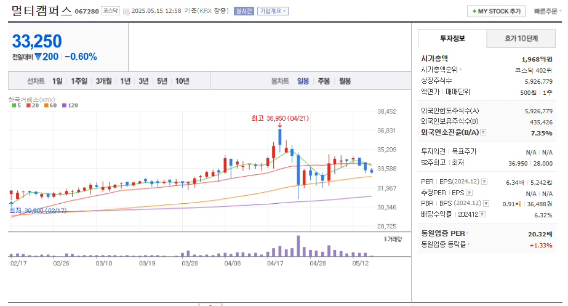Open help icon beside PBR BPS (2024.12)
This screenshot has height=306, width=568.
[x=486, y=203]
